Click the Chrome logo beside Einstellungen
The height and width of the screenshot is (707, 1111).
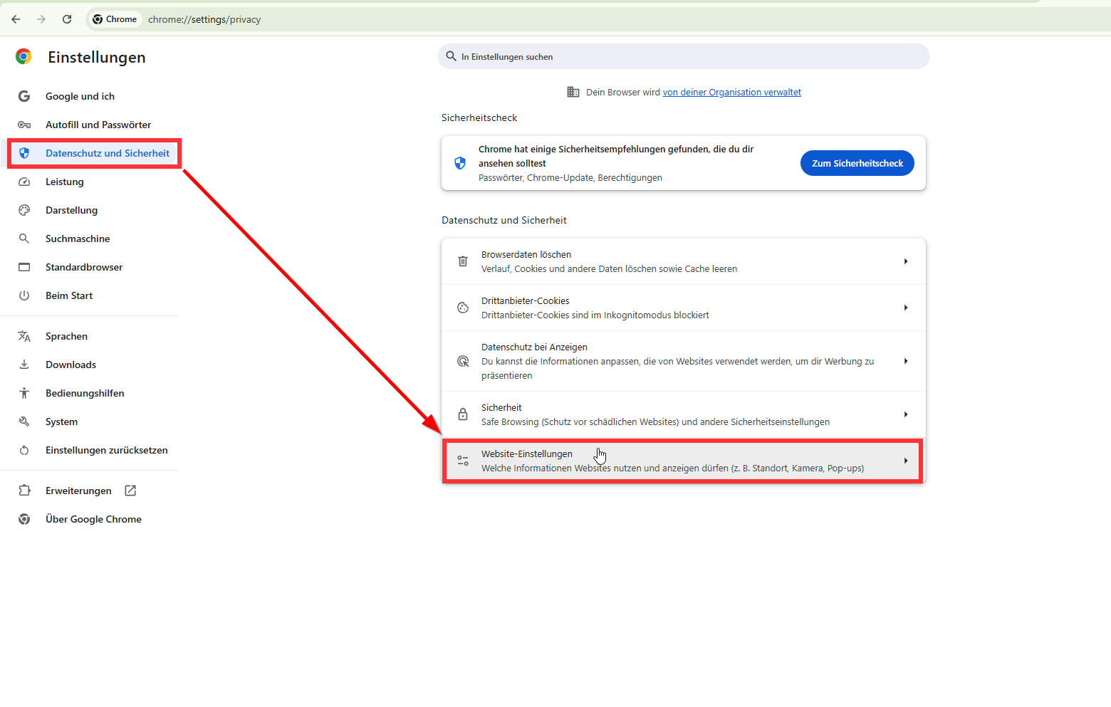[24, 56]
